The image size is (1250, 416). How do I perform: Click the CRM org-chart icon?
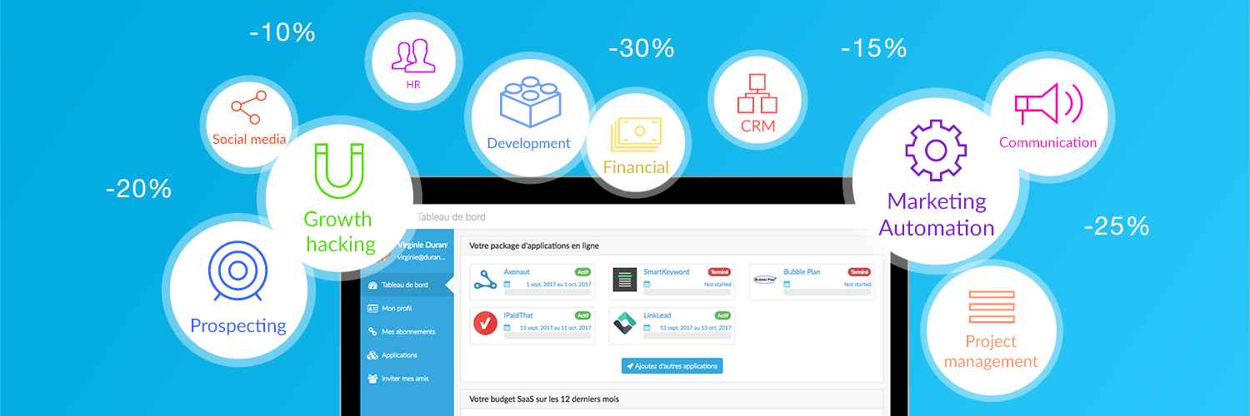point(757,93)
